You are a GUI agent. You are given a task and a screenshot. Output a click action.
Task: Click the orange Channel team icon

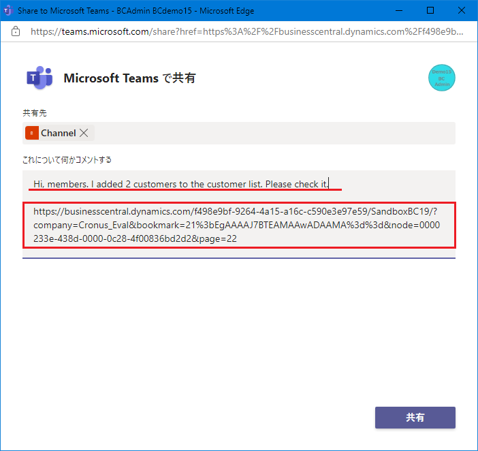[31, 134]
